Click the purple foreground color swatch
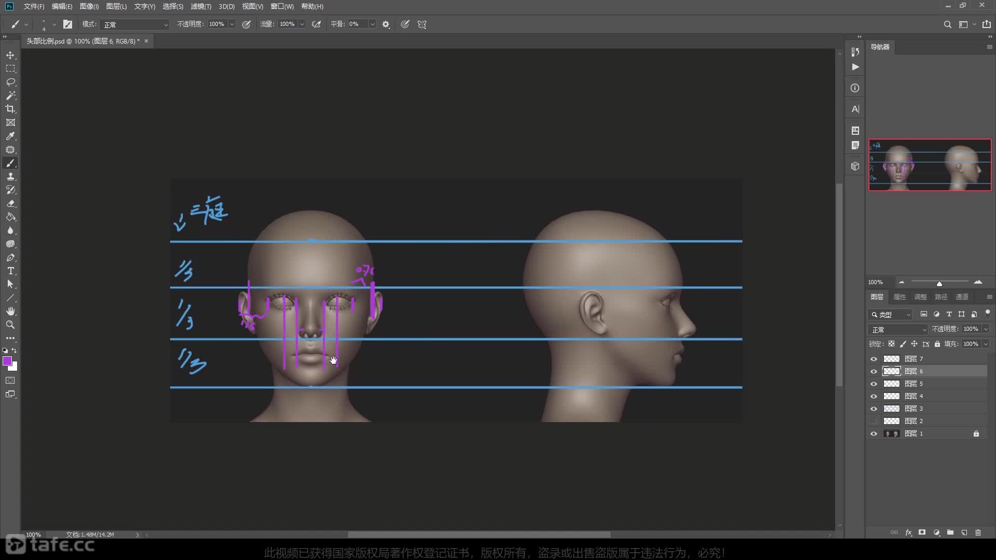 (x=7, y=361)
